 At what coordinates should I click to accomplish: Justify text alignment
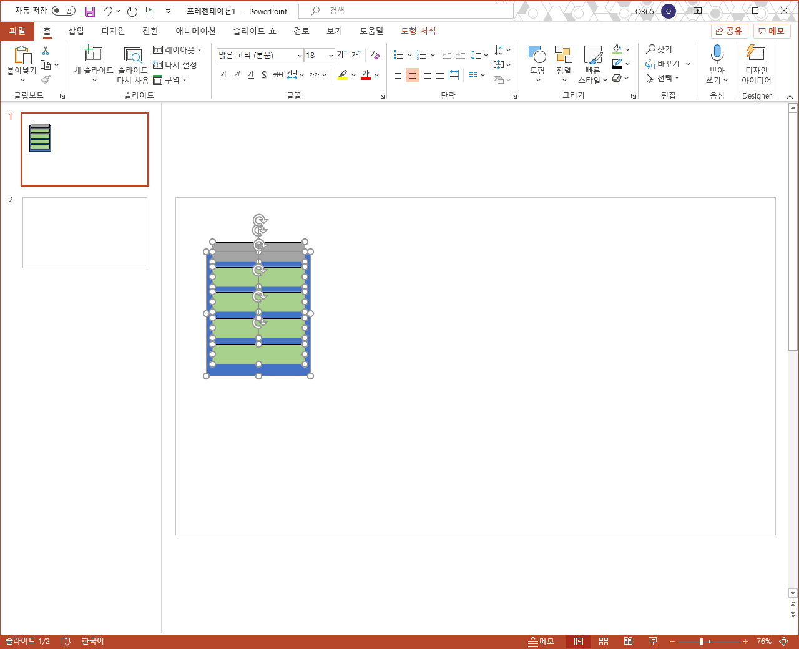(440, 75)
